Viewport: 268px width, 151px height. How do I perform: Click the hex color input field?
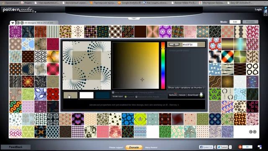(190, 45)
